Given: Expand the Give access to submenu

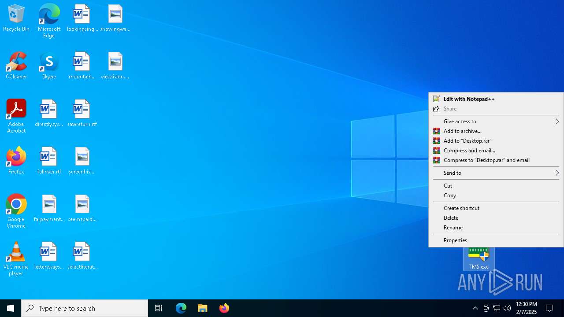Looking at the screenshot, I should click(x=496, y=122).
